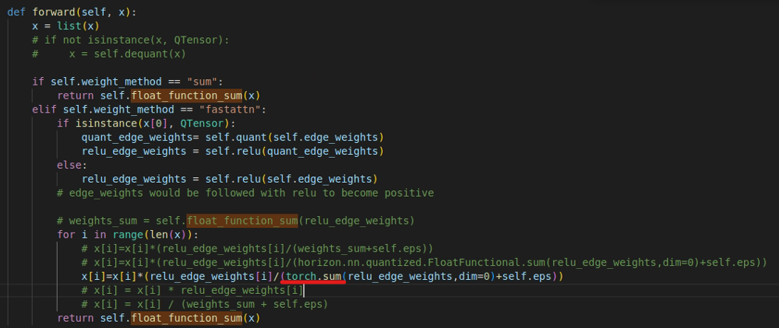This screenshot has height=328, width=779.
Task: Click the "for" keyword of the loop
Action: pos(66,235)
